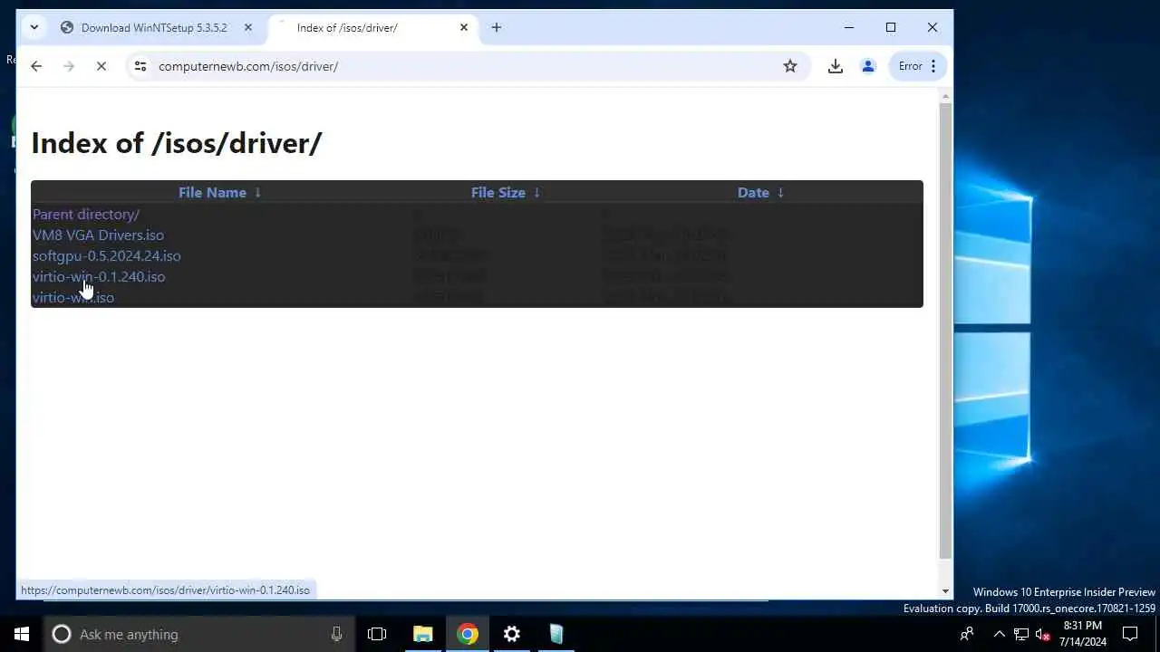
Task: Open a new browser tab
Action: point(497,27)
